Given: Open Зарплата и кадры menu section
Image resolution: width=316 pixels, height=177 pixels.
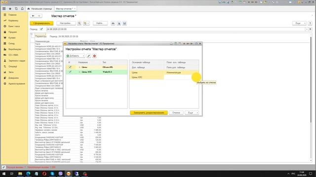Looking at the screenshot, I should tap(17, 61).
